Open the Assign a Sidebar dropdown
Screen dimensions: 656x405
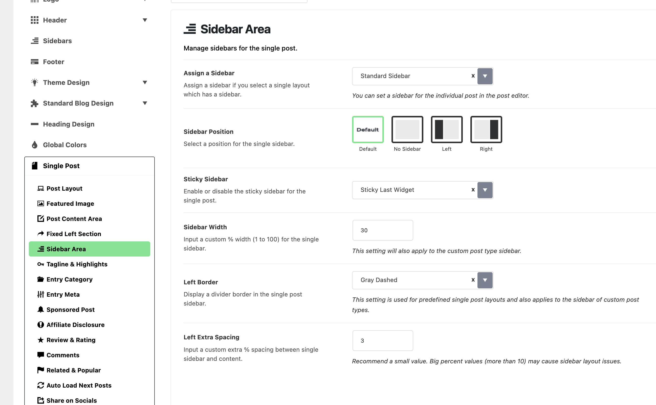[x=485, y=76]
